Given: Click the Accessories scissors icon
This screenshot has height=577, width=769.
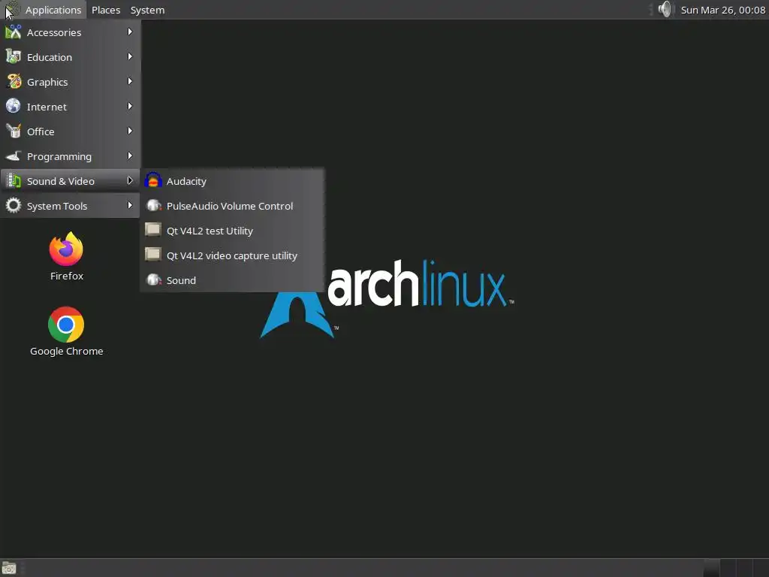Looking at the screenshot, I should pyautogui.click(x=14, y=32).
